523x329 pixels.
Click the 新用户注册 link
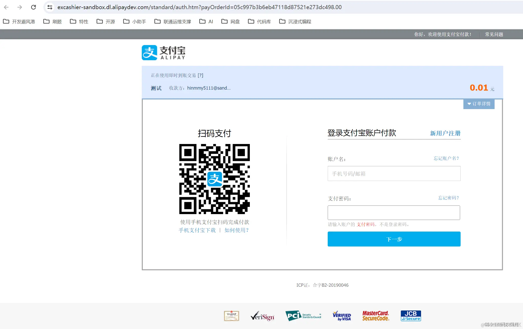[x=445, y=133]
